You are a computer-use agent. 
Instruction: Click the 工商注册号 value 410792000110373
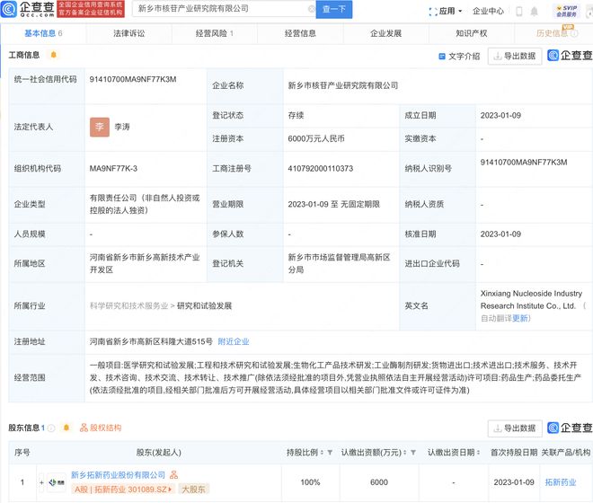click(x=321, y=169)
